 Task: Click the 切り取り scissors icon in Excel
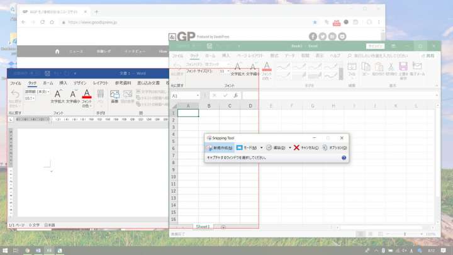pos(391,67)
